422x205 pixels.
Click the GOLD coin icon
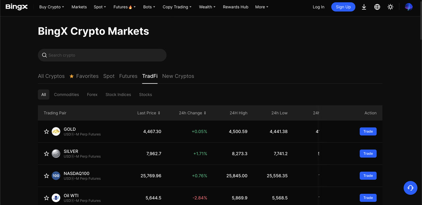(x=56, y=131)
